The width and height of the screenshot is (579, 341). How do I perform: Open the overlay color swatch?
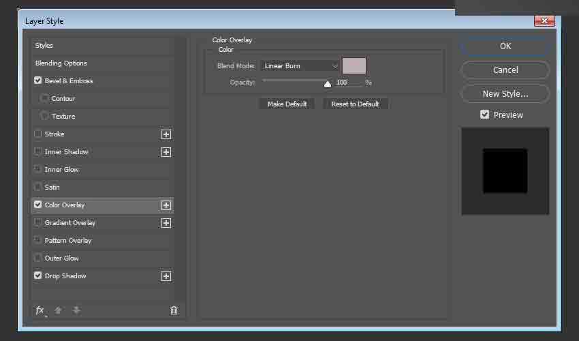click(x=354, y=66)
